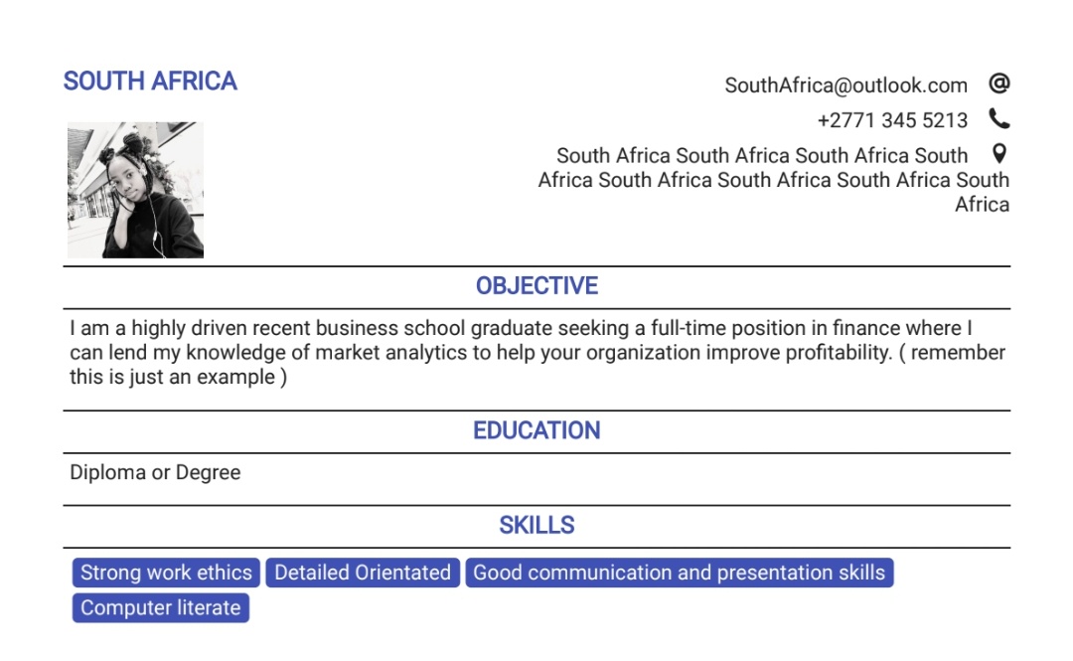Click the divider line directly beneath SKILLS heading
Image resolution: width=1073 pixels, height=661 pixels.
(536, 548)
